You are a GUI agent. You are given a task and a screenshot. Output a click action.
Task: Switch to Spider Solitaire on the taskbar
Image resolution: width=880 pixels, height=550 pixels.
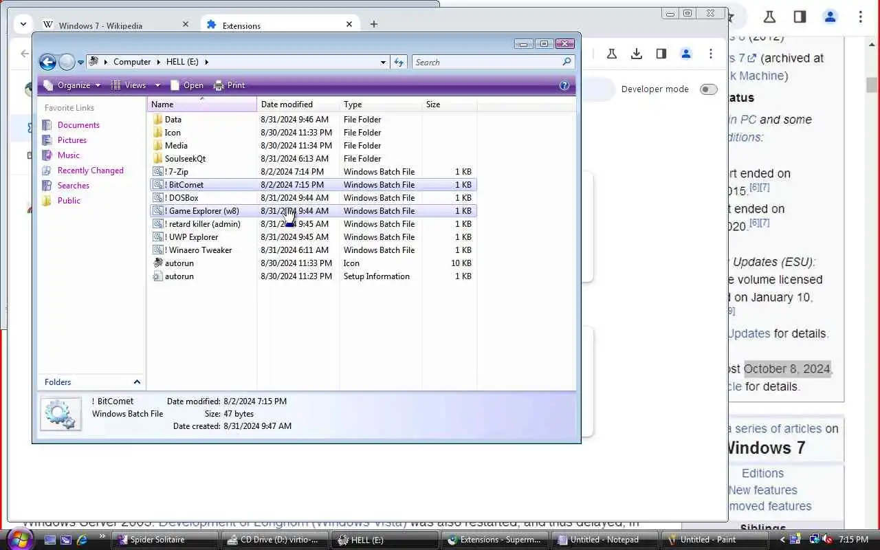166,540
